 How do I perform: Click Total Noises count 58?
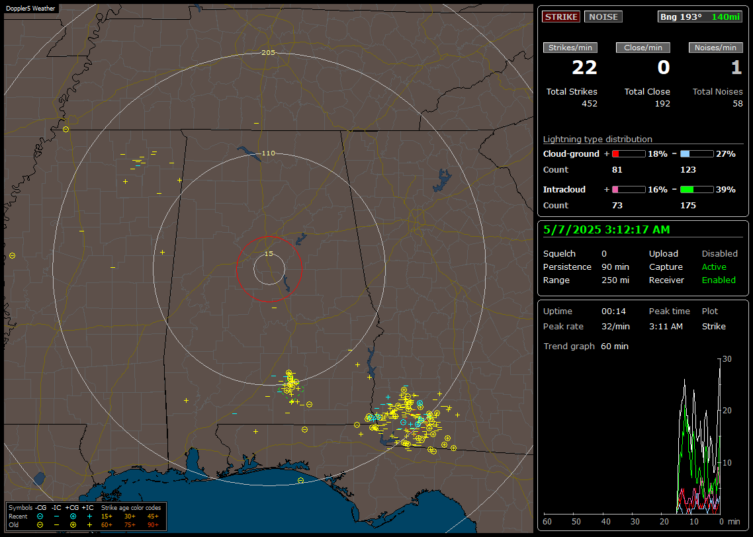point(738,104)
